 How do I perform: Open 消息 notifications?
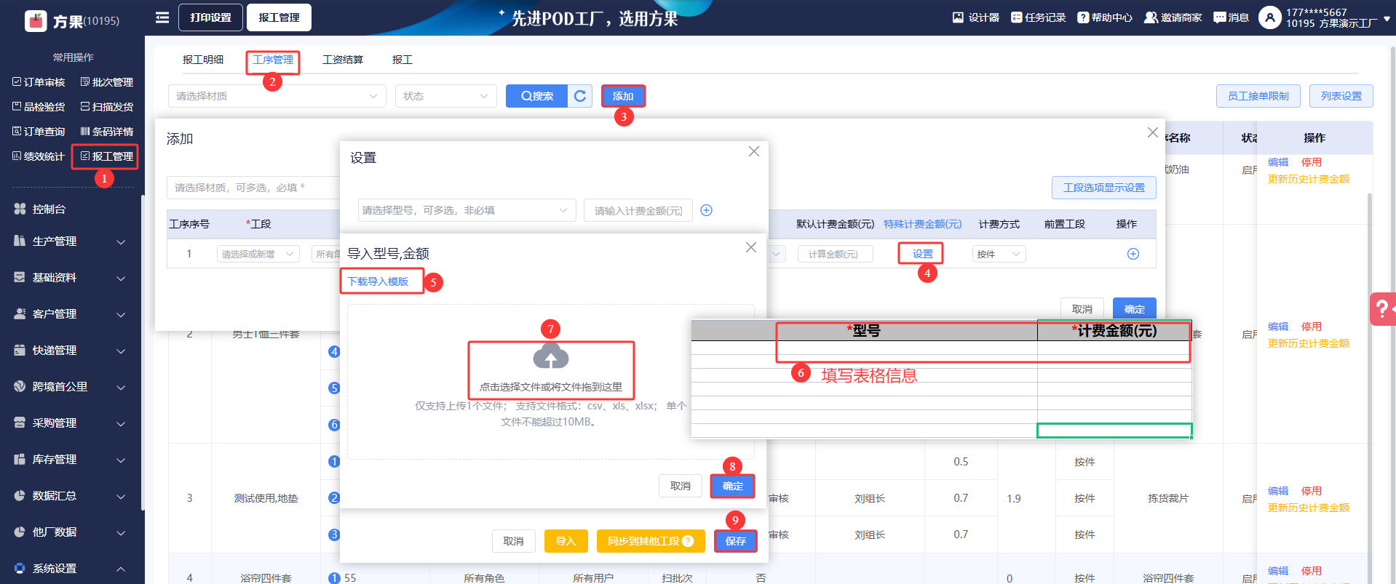tap(1232, 17)
